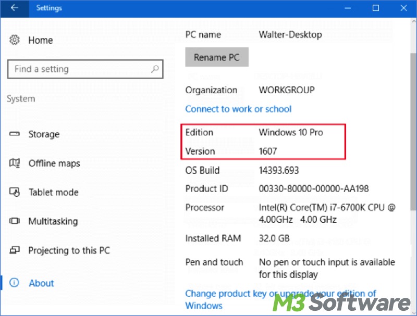Click the Processor label
Image resolution: width=417 pixels, height=316 pixels.
point(205,207)
